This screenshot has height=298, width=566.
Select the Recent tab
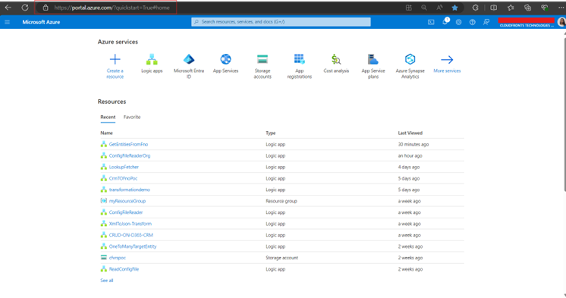pos(108,117)
